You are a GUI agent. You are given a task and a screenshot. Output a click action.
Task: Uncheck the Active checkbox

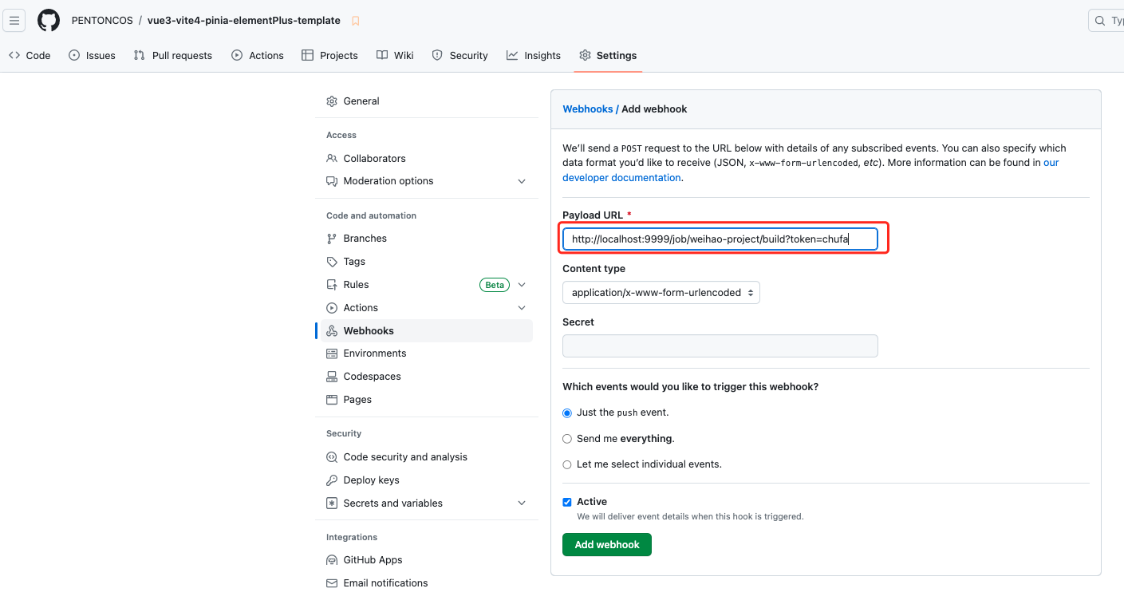pos(567,502)
